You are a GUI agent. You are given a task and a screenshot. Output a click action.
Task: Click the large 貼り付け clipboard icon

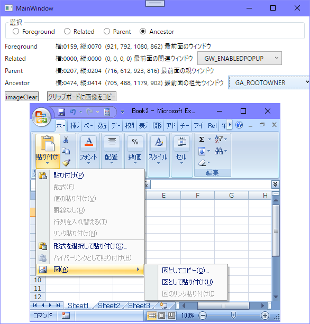pyautogui.click(x=48, y=144)
